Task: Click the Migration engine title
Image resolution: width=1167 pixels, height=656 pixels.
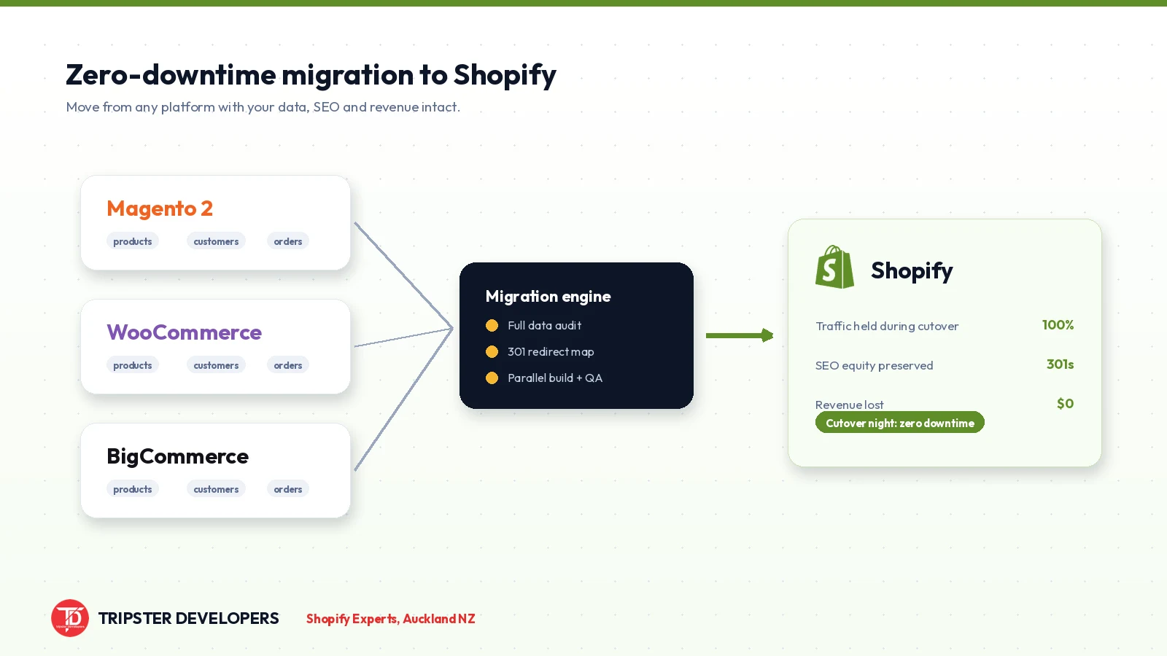Action: pyautogui.click(x=548, y=297)
